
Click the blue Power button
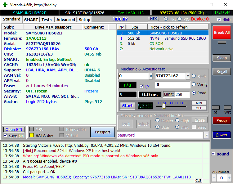pos(222,135)
